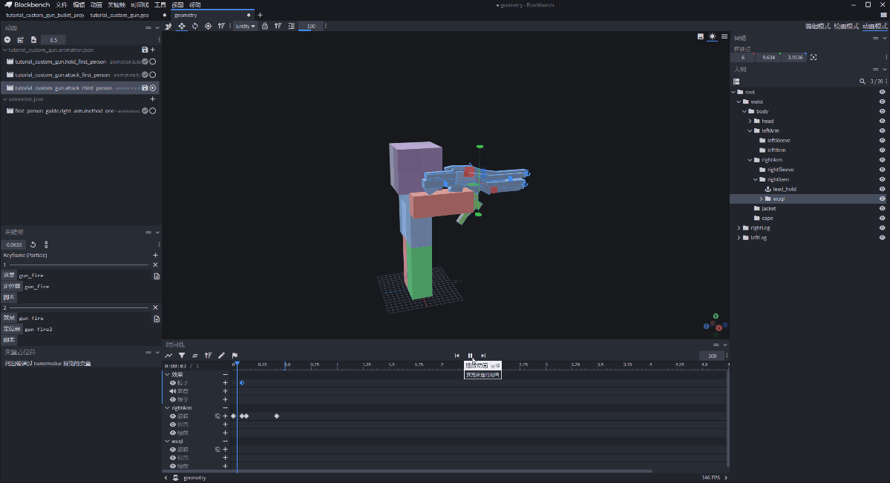This screenshot has height=483, width=890.
Task: Select the Rotate tool in the toolbar
Action: point(194,26)
